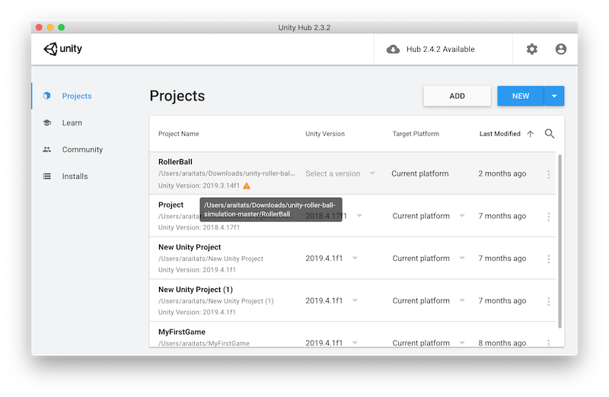Click the Last Modified sort arrow
Screen dimensions: 609x397
point(530,134)
